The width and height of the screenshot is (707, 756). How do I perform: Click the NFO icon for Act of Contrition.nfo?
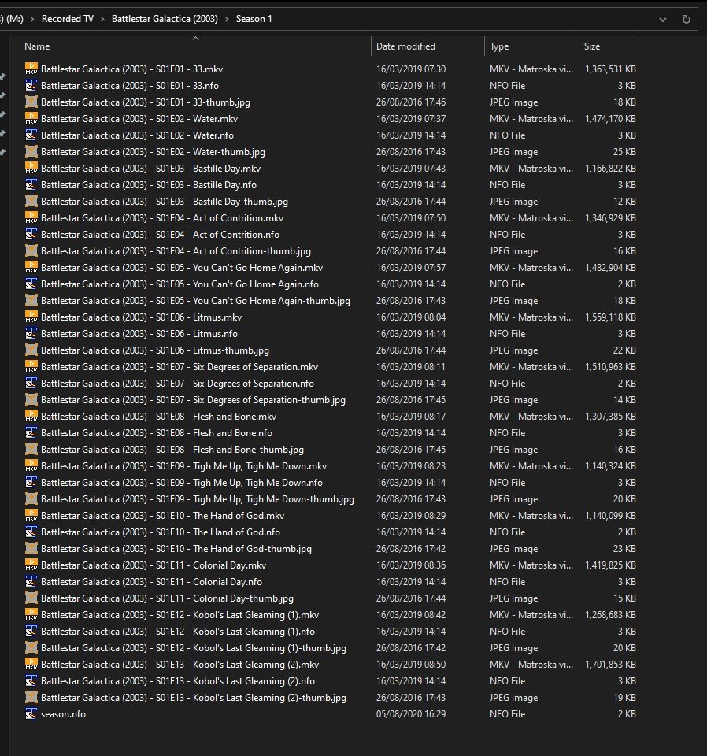(x=31, y=235)
